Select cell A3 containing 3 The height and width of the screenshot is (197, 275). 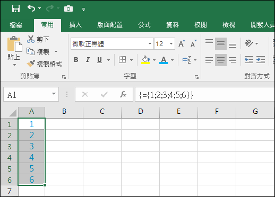click(x=31, y=146)
